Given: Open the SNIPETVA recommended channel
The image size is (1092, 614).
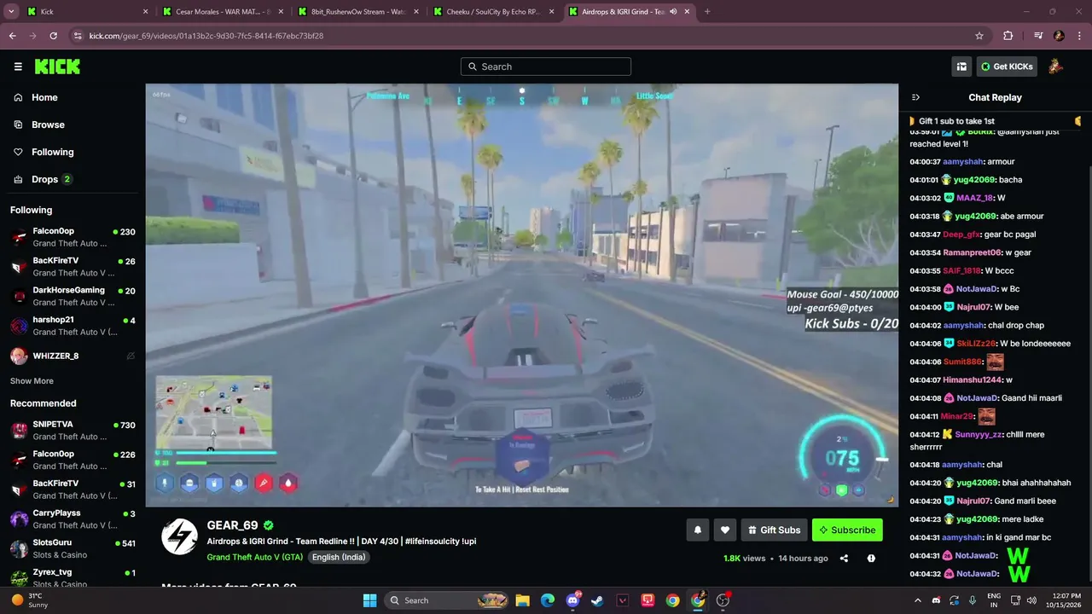Looking at the screenshot, I should click(x=73, y=430).
